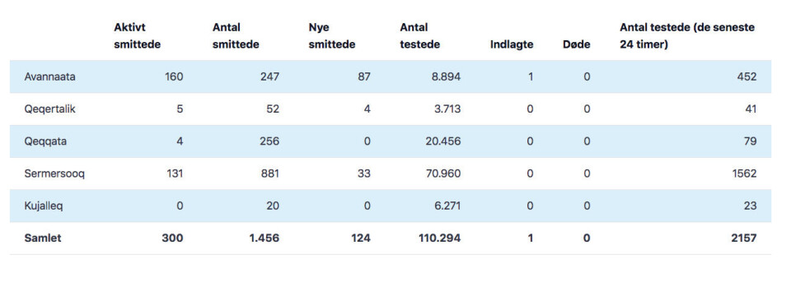This screenshot has width=791, height=296.
Task: Click Sermersooq's active infected value 131
Action: point(174,173)
